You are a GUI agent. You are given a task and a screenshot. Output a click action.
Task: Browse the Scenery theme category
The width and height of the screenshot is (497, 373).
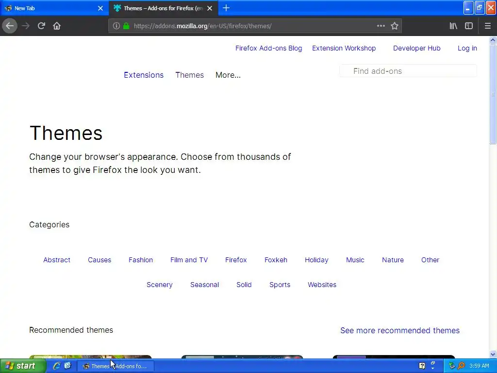159,285
